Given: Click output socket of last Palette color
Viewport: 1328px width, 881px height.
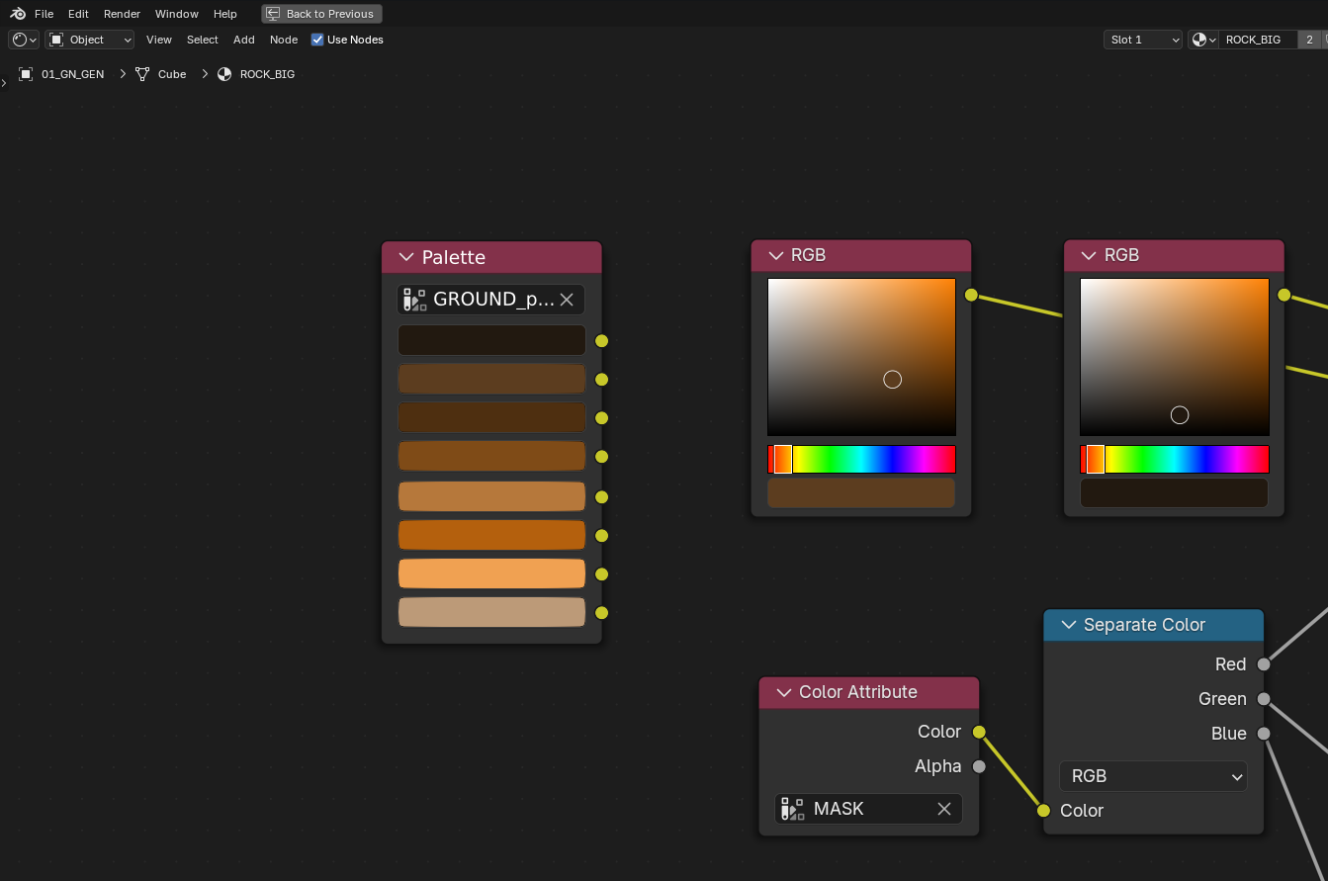Looking at the screenshot, I should coord(601,613).
